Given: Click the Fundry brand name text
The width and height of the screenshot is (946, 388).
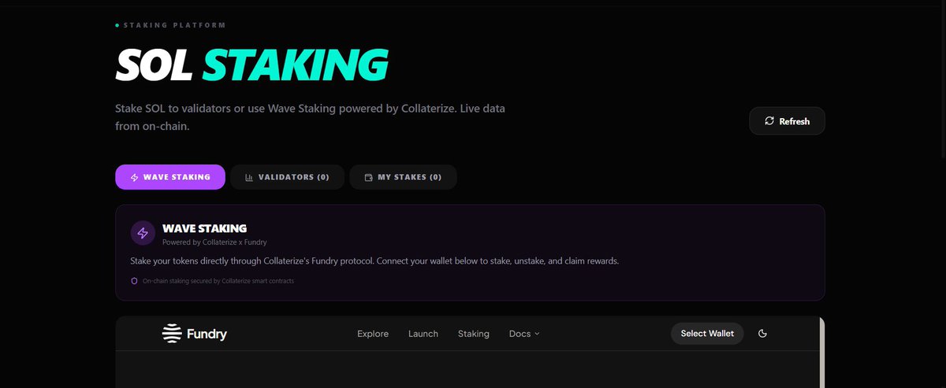Looking at the screenshot, I should (x=207, y=334).
